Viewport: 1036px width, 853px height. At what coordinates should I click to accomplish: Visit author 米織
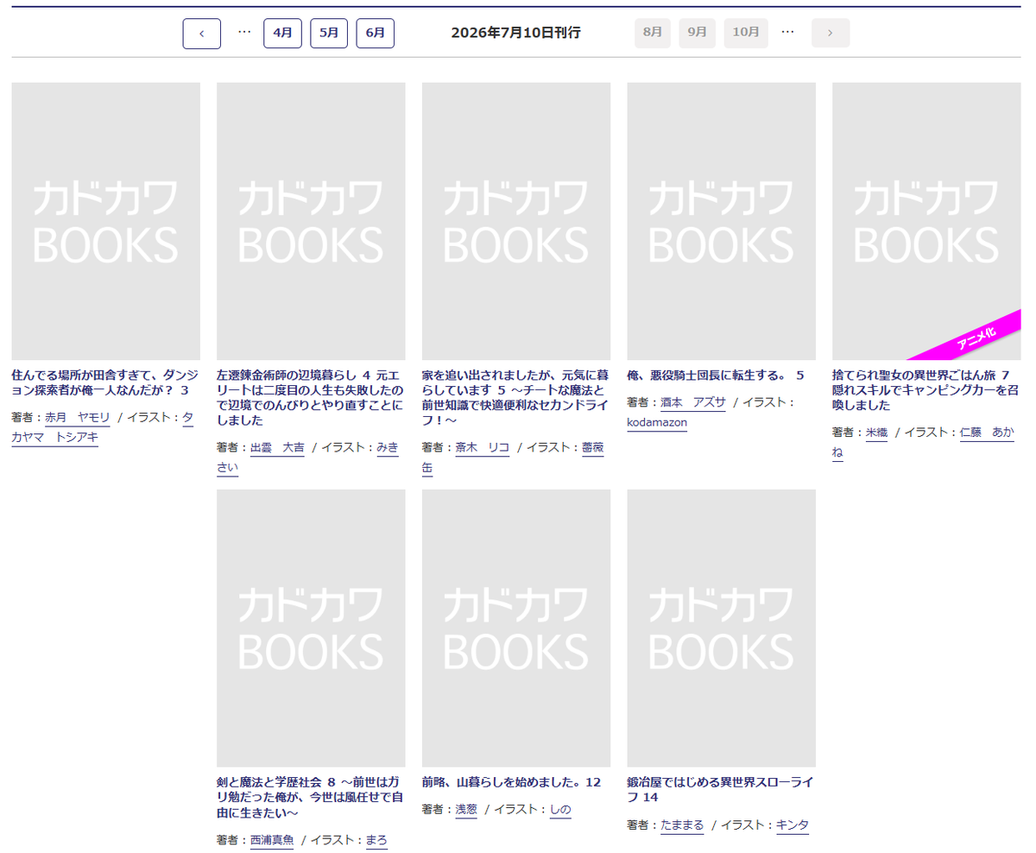click(876, 432)
